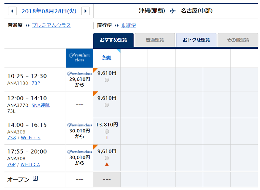
Task: Click the 12:00 – 14:10 flight time
Action: (x=27, y=98)
